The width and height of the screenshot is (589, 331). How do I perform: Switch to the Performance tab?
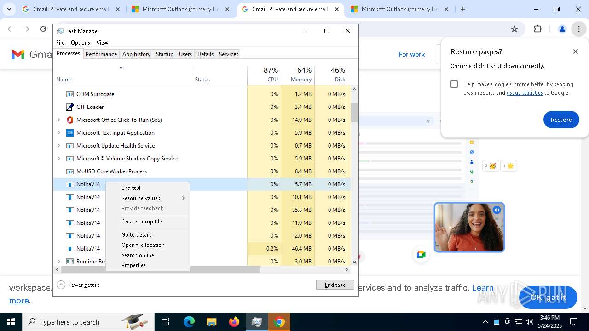point(101,54)
